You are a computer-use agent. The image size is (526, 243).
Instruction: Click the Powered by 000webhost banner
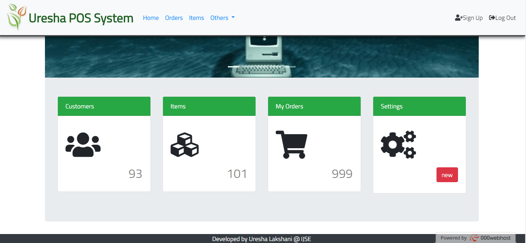(x=475, y=238)
